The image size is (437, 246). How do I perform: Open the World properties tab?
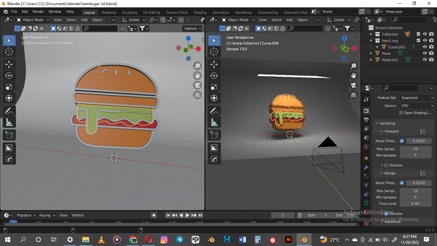[366, 147]
